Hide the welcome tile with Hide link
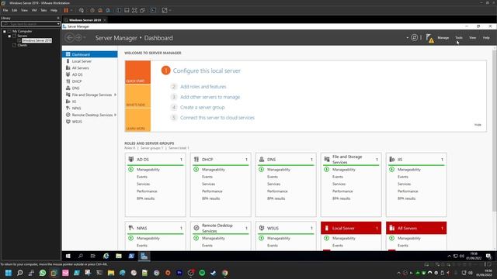Screen dimensions: 497x279 (478, 125)
